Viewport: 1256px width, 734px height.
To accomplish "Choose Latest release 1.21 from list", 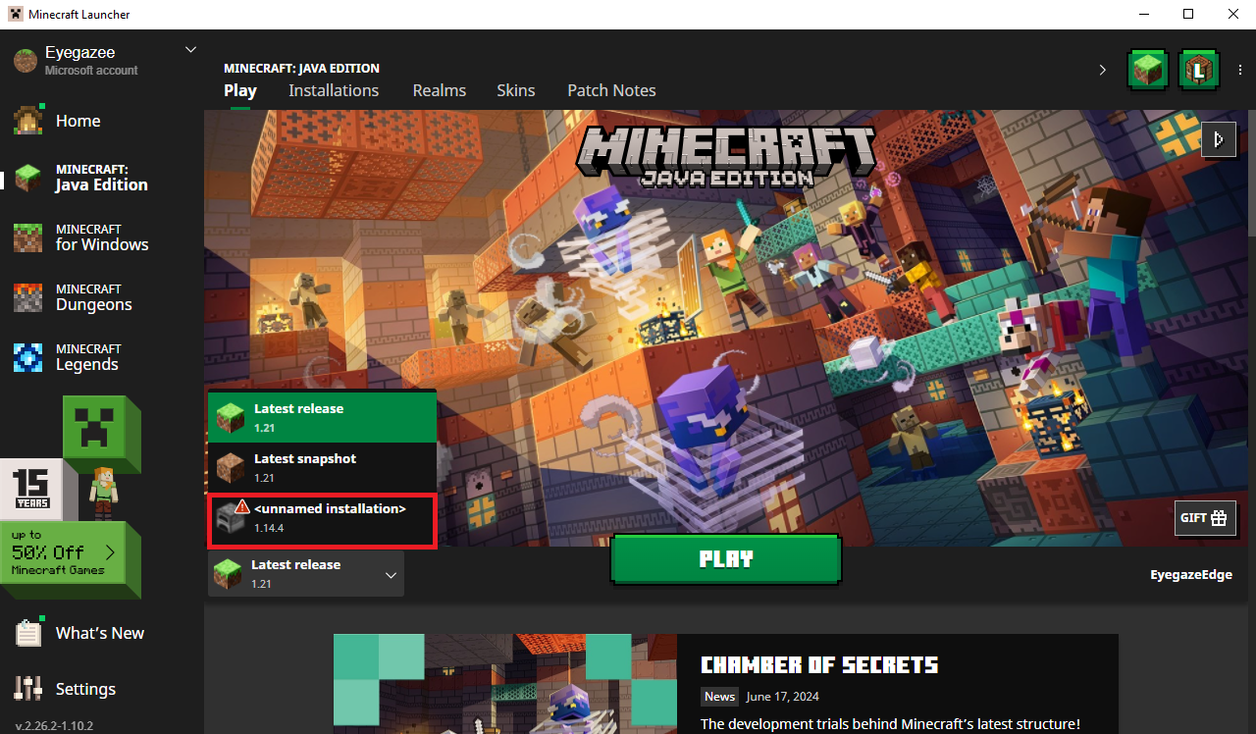I will 322,417.
